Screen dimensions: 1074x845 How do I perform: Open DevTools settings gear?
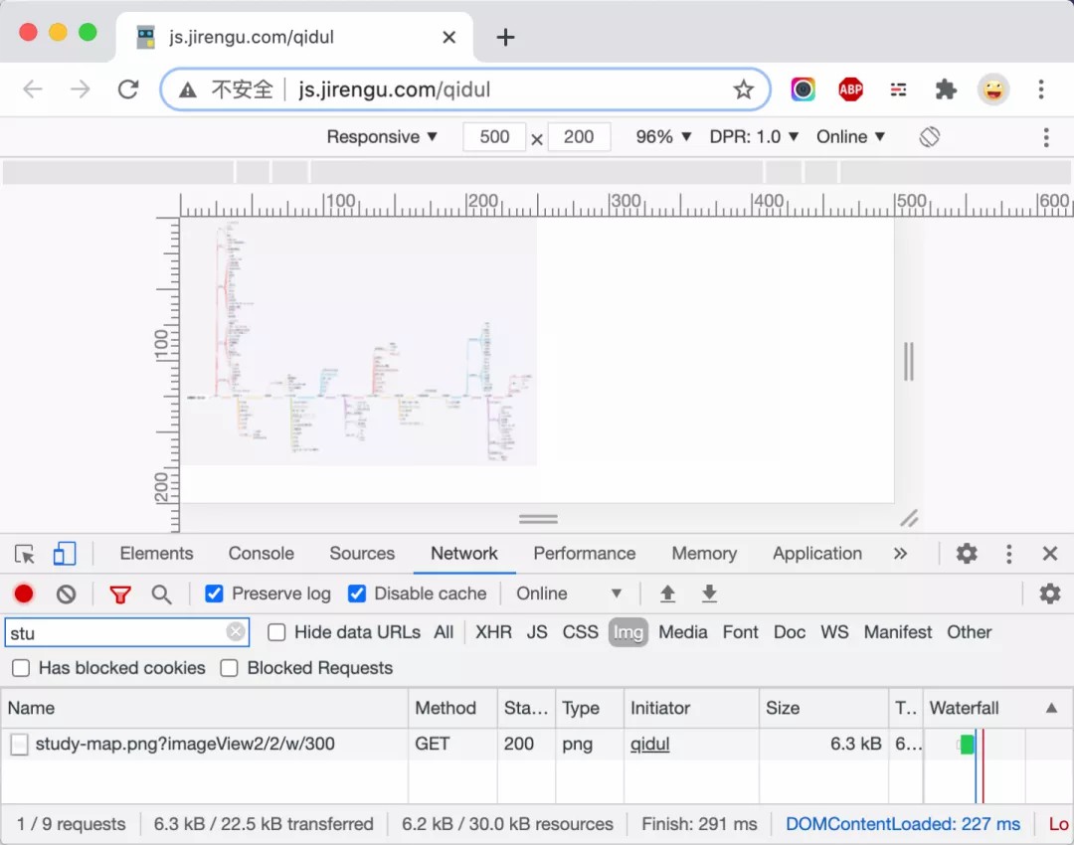[x=966, y=554]
